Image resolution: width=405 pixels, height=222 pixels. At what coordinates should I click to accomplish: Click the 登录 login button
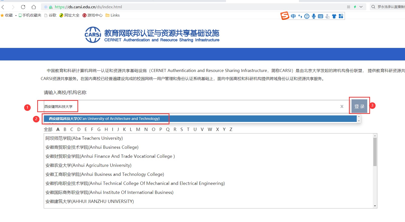click(359, 106)
